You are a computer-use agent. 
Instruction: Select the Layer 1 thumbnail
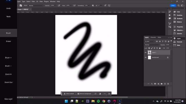(149, 53)
